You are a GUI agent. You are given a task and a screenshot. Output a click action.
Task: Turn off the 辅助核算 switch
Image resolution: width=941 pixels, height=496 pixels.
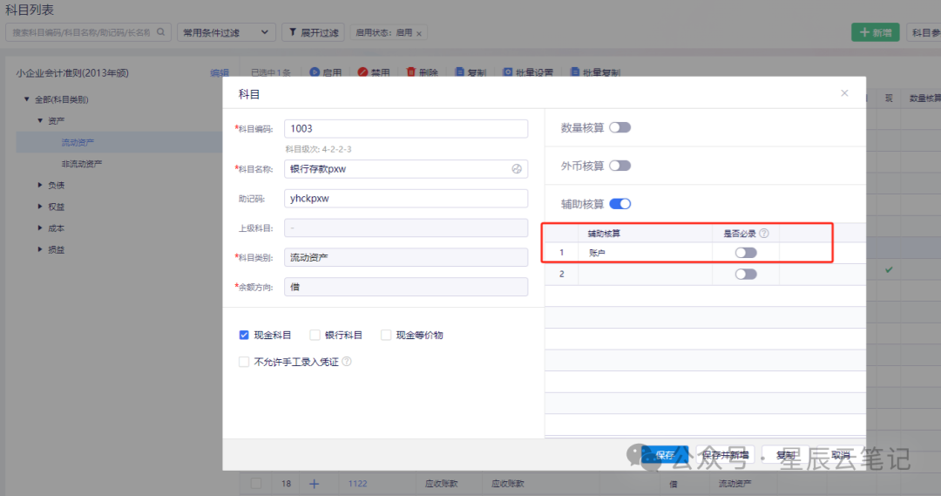[x=620, y=204]
